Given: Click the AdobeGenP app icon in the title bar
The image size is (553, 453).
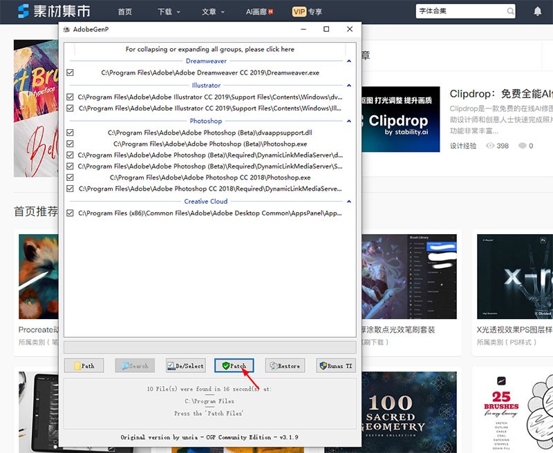Looking at the screenshot, I should pyautogui.click(x=66, y=29).
